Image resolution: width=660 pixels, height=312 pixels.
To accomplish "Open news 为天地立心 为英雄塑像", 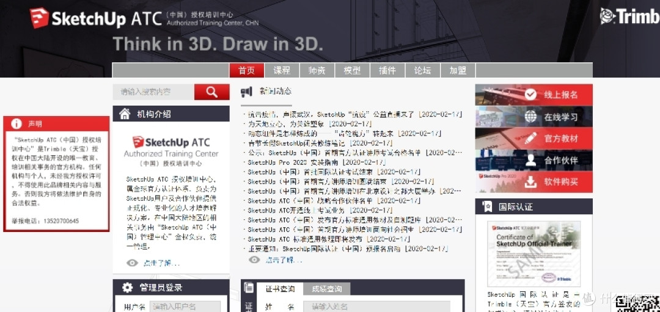I will coord(309,124).
